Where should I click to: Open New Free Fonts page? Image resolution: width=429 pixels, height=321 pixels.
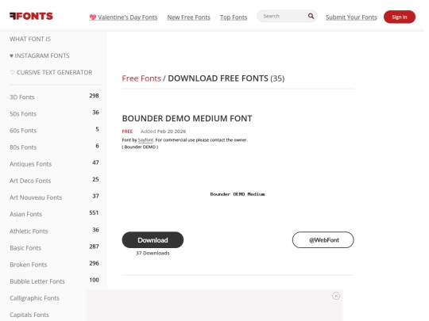click(x=189, y=17)
